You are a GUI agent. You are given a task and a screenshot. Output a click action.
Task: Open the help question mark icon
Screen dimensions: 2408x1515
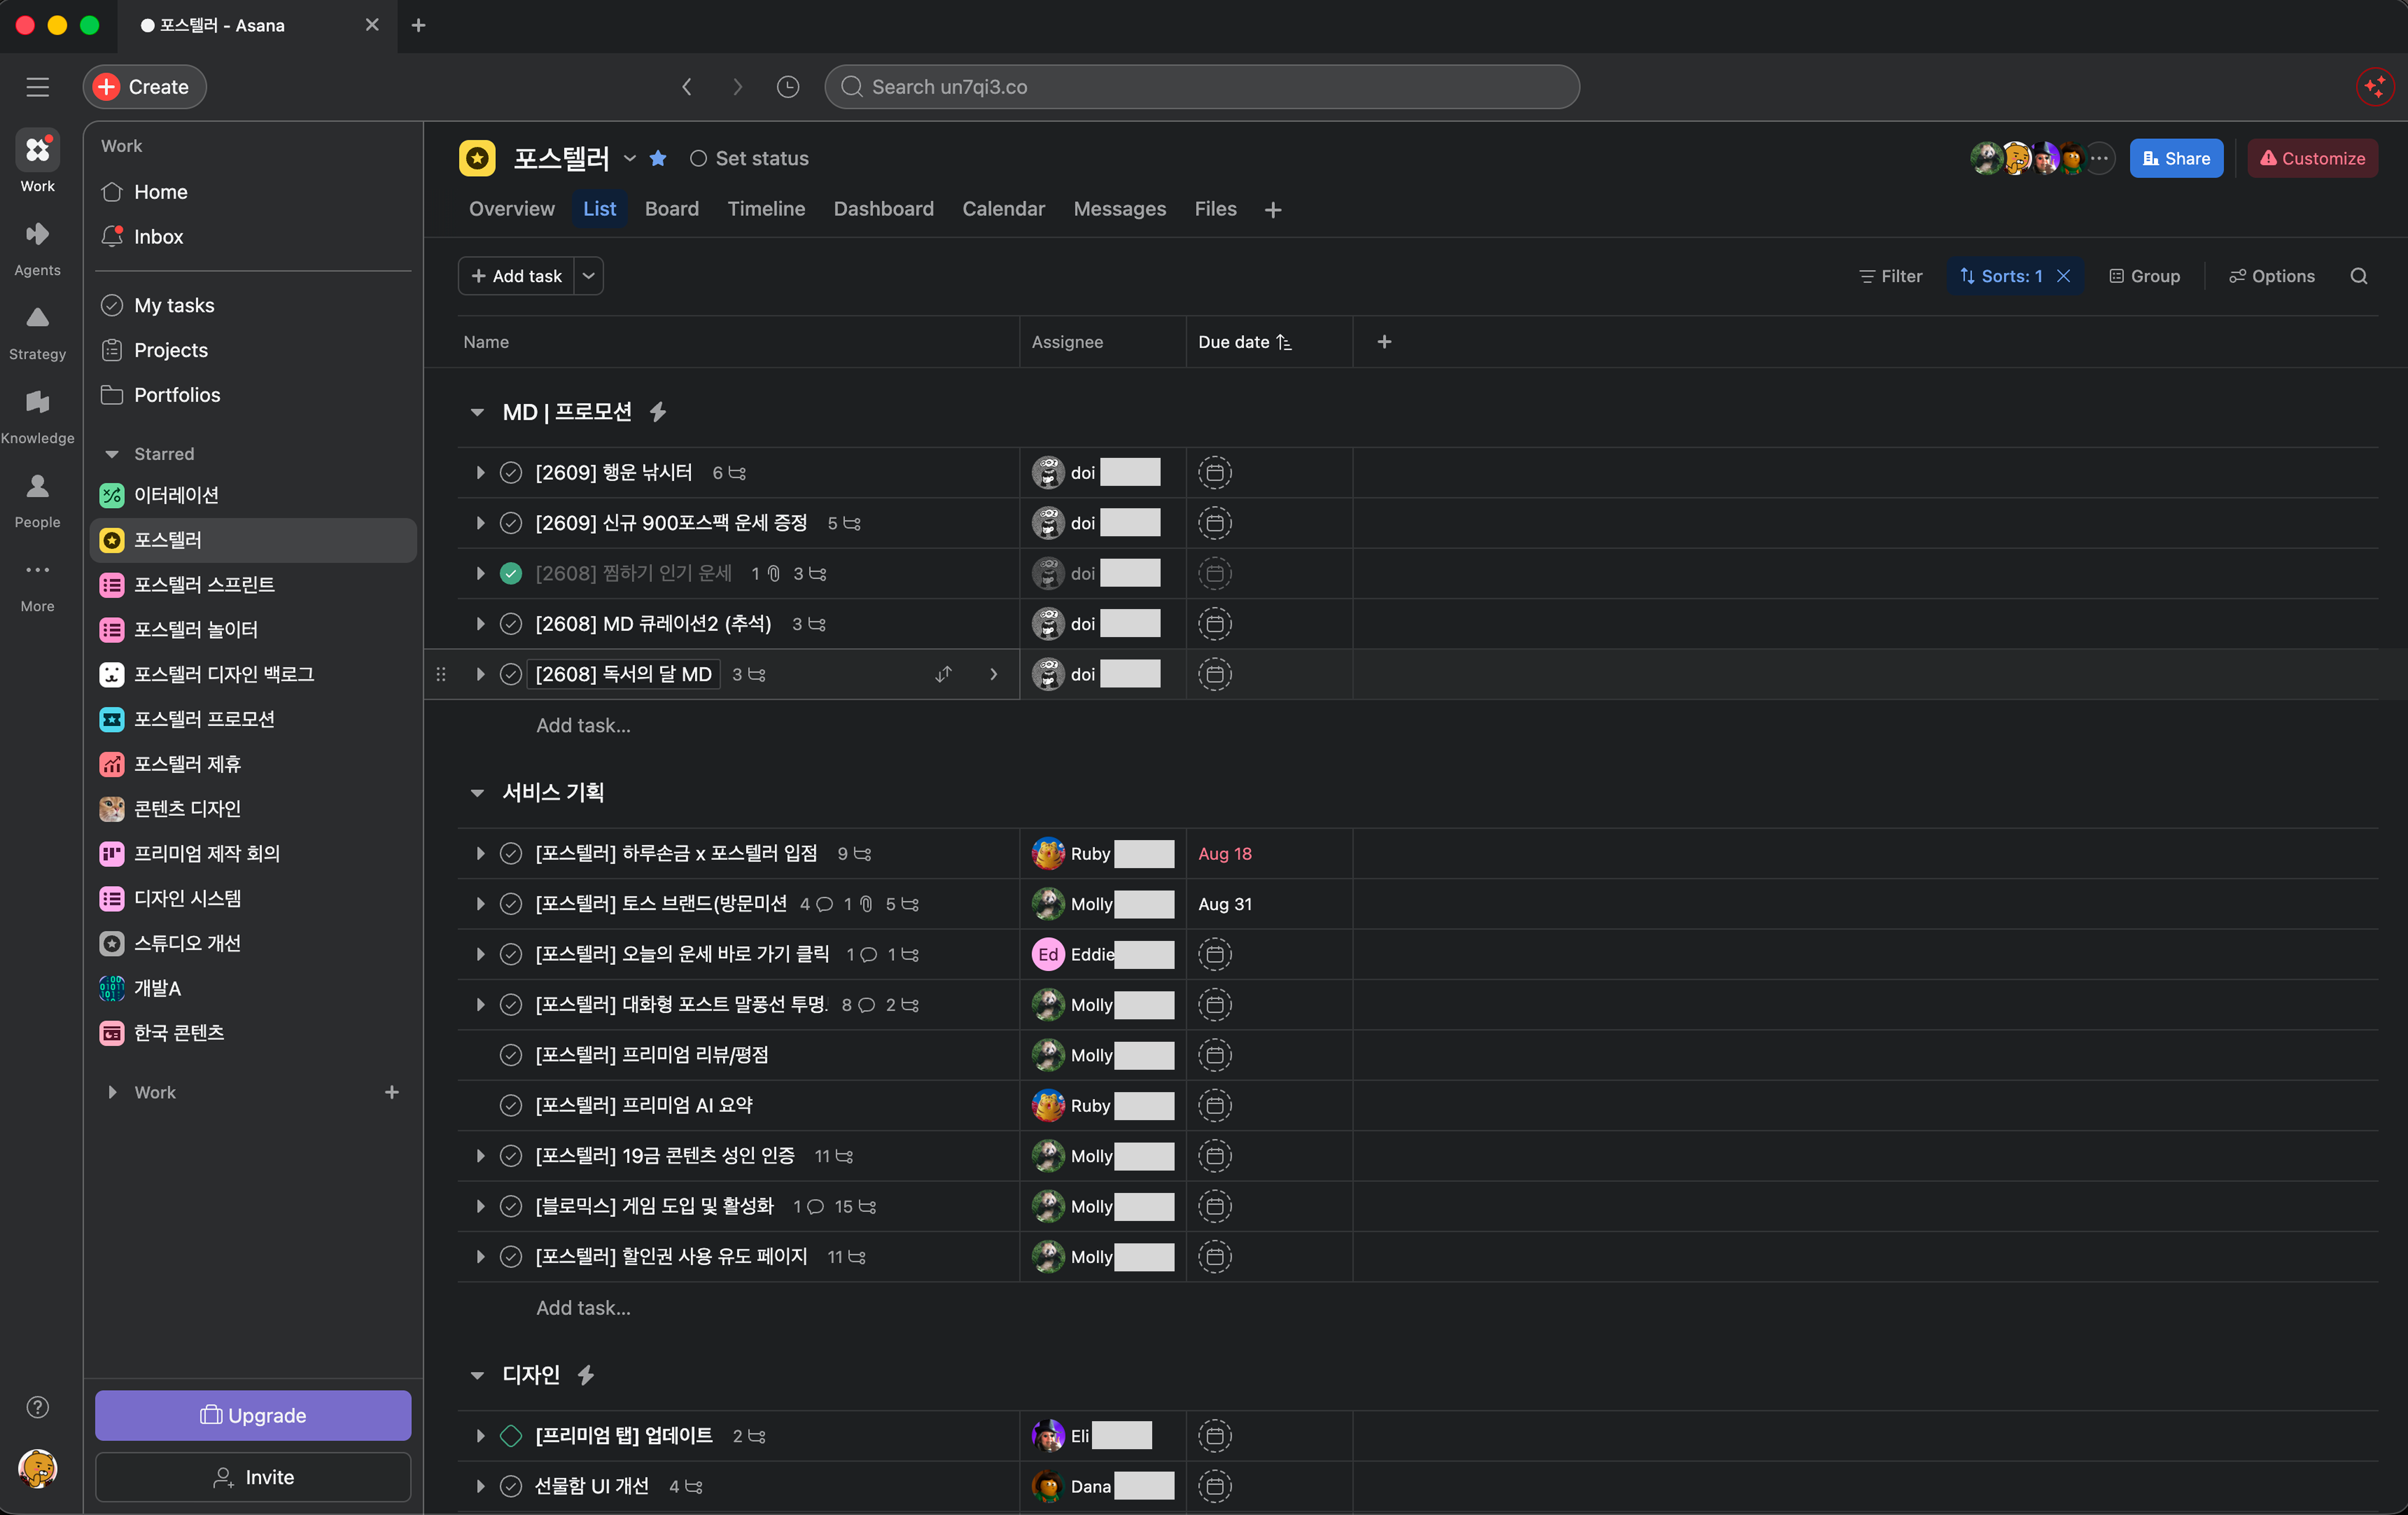[37, 1407]
